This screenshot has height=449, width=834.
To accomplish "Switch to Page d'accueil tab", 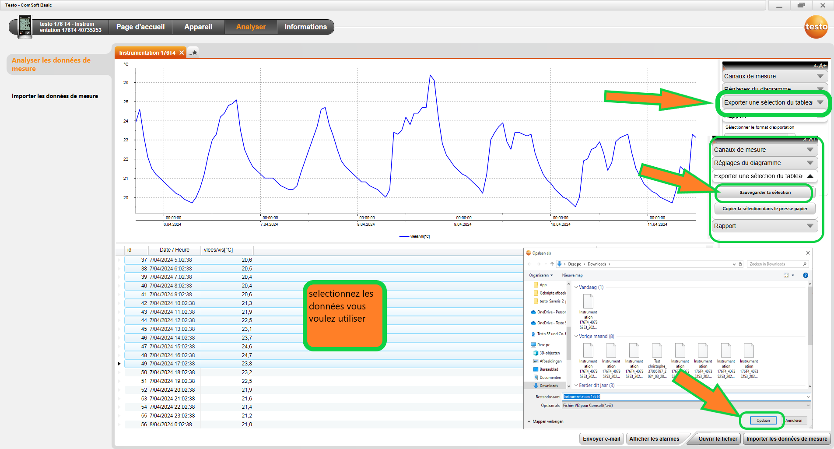I will (x=140, y=27).
